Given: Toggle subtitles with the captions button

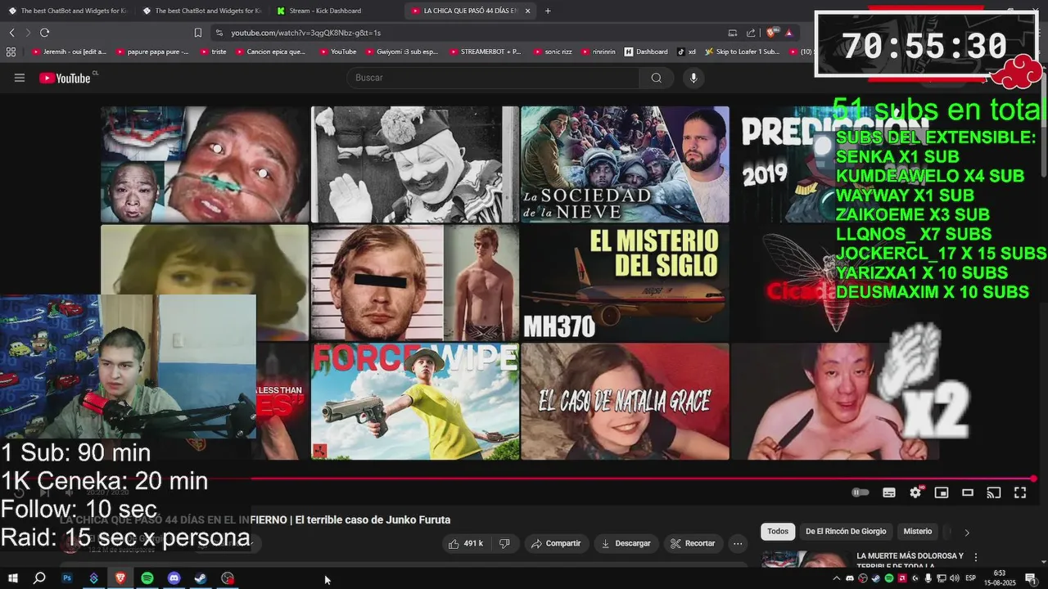Looking at the screenshot, I should tap(889, 492).
